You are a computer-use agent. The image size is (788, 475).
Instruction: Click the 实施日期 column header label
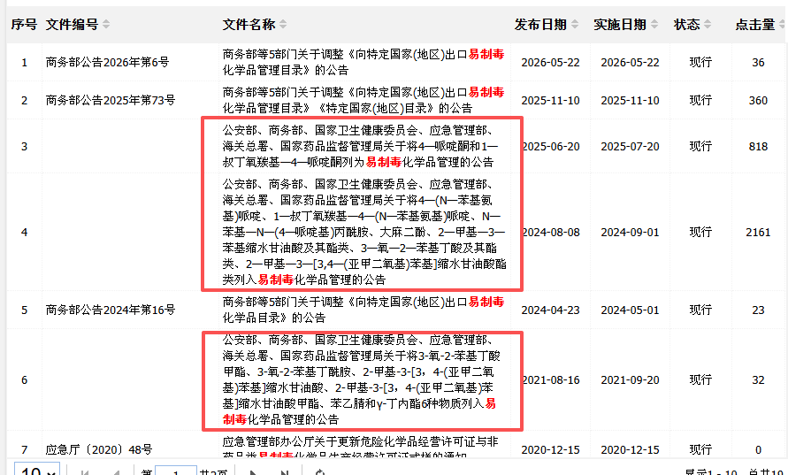click(620, 24)
